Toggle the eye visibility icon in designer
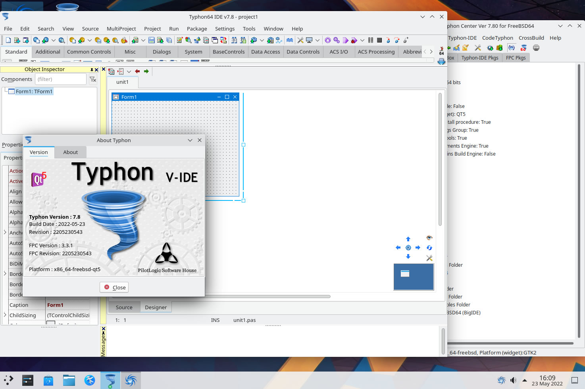This screenshot has width=585, height=389. click(x=429, y=238)
